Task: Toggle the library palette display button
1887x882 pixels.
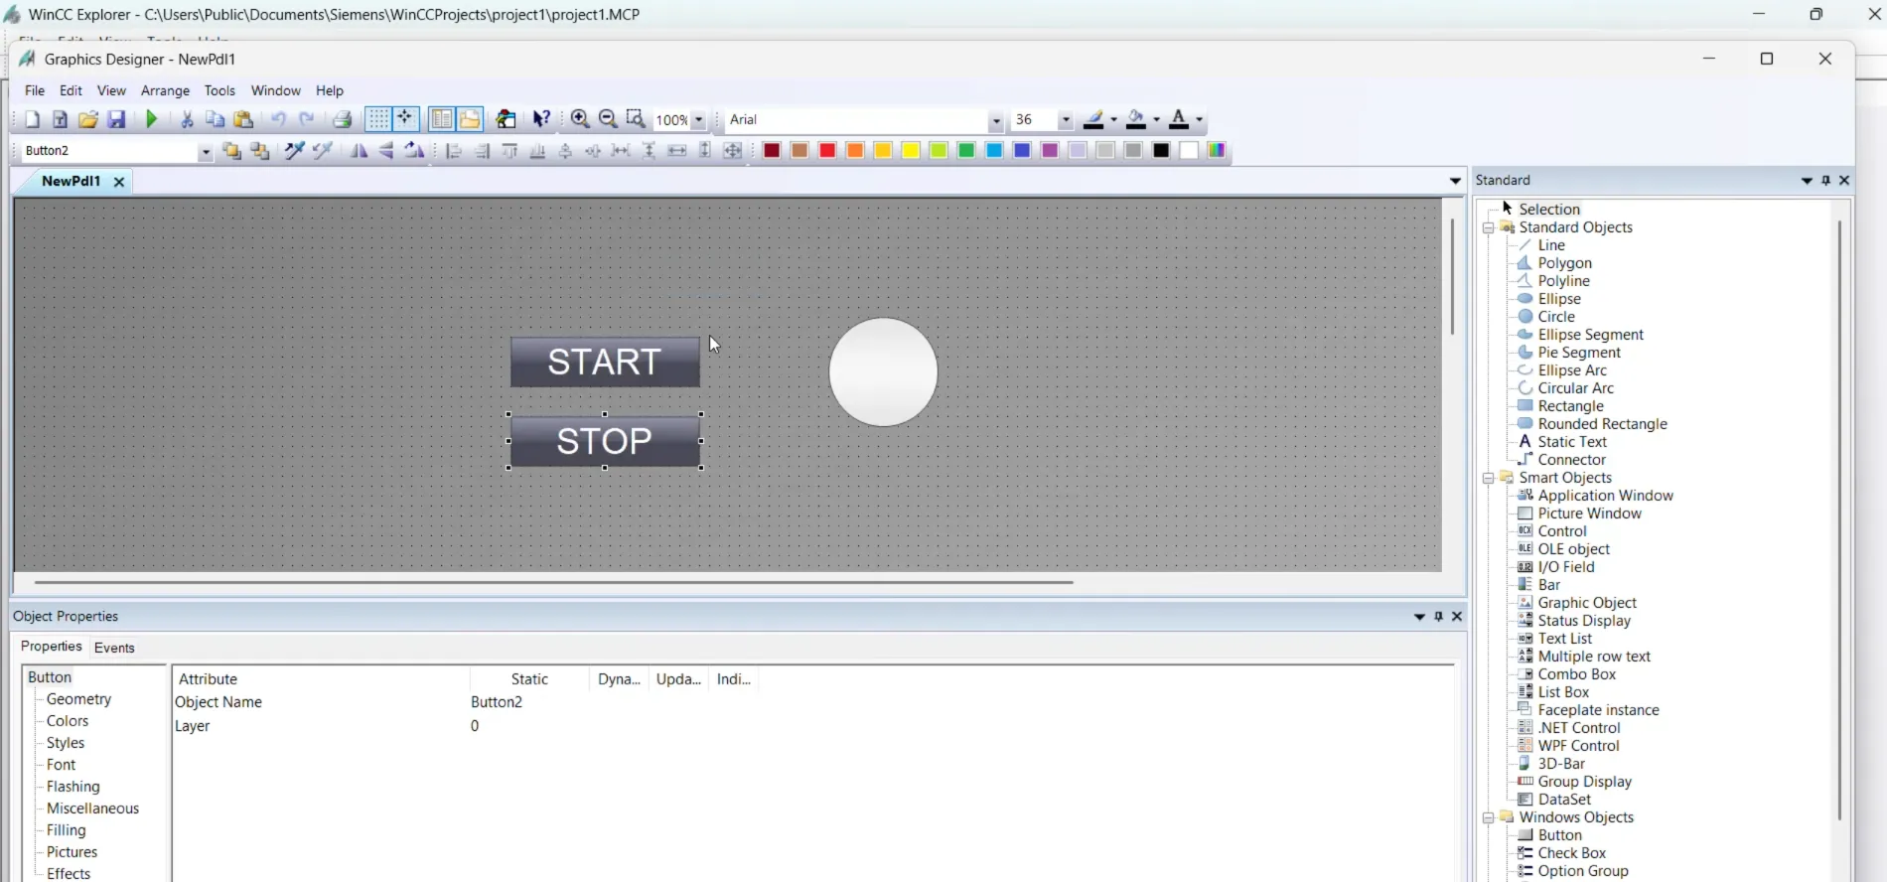Action: tap(470, 119)
